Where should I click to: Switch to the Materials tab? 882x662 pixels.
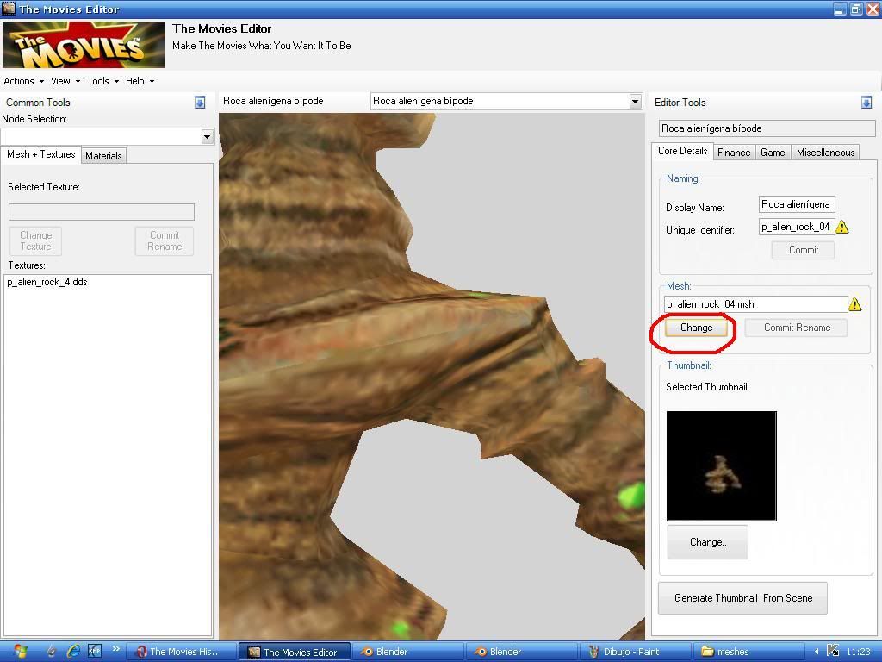click(x=103, y=156)
